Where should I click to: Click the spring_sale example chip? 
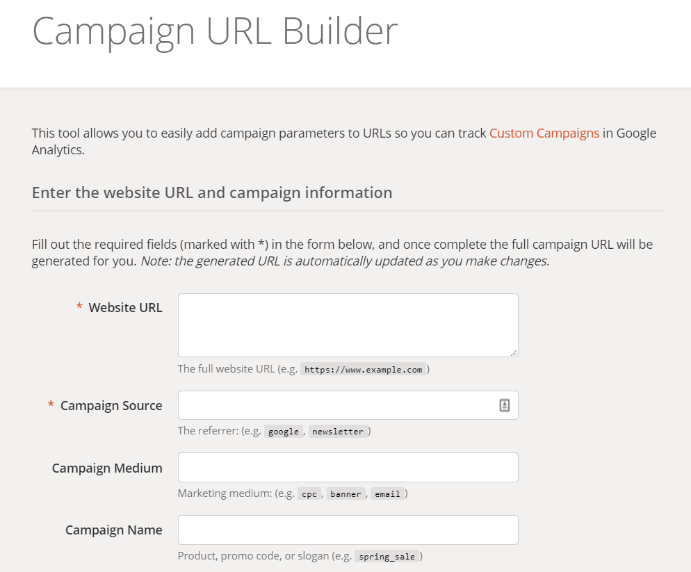click(x=387, y=556)
